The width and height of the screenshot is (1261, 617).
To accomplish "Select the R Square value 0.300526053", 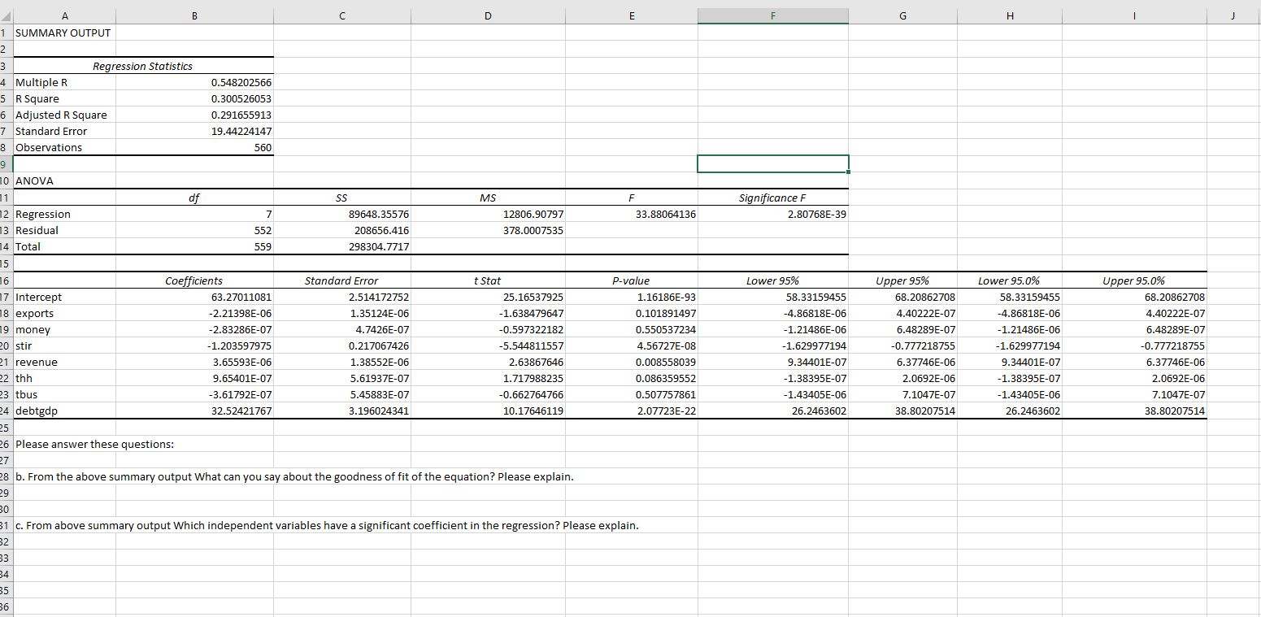I will (x=194, y=98).
